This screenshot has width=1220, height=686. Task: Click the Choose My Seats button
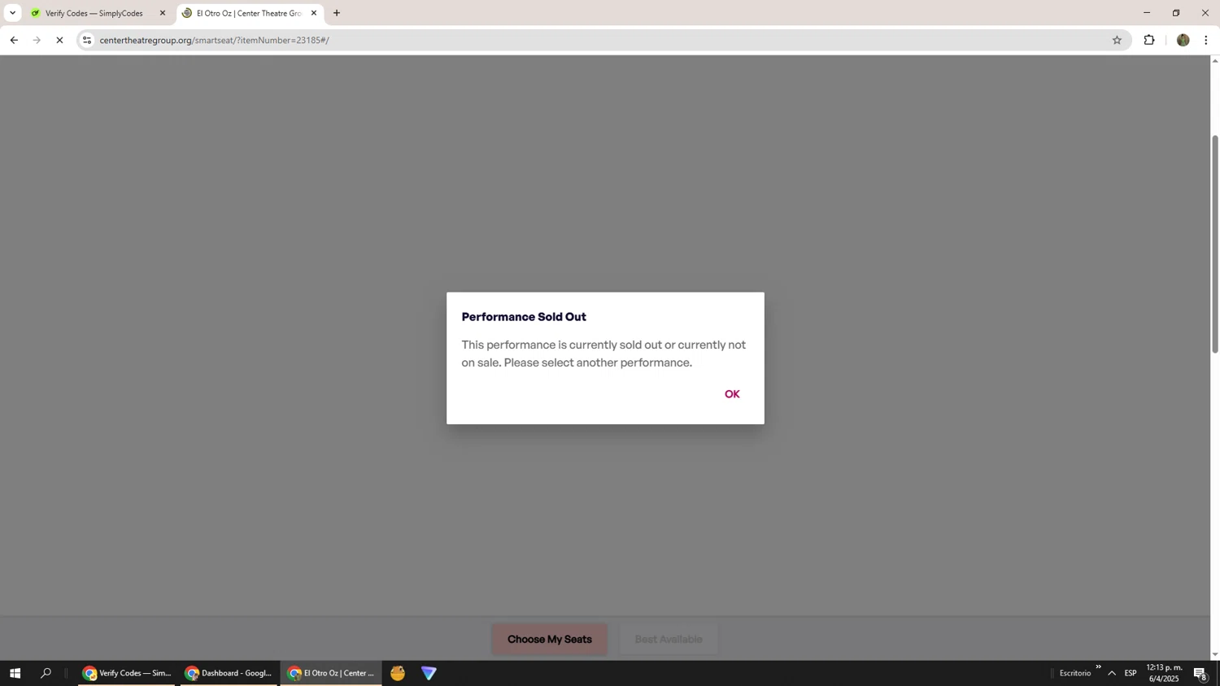point(550,639)
